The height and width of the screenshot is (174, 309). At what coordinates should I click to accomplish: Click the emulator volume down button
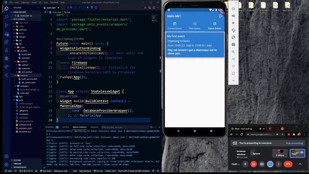tap(233, 23)
